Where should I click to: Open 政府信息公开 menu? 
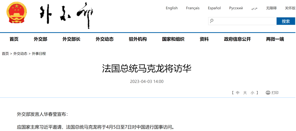coord(237,39)
